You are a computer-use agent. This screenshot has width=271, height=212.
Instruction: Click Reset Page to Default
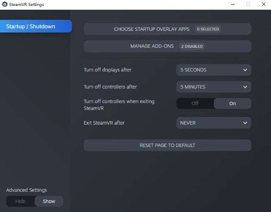(x=167, y=145)
